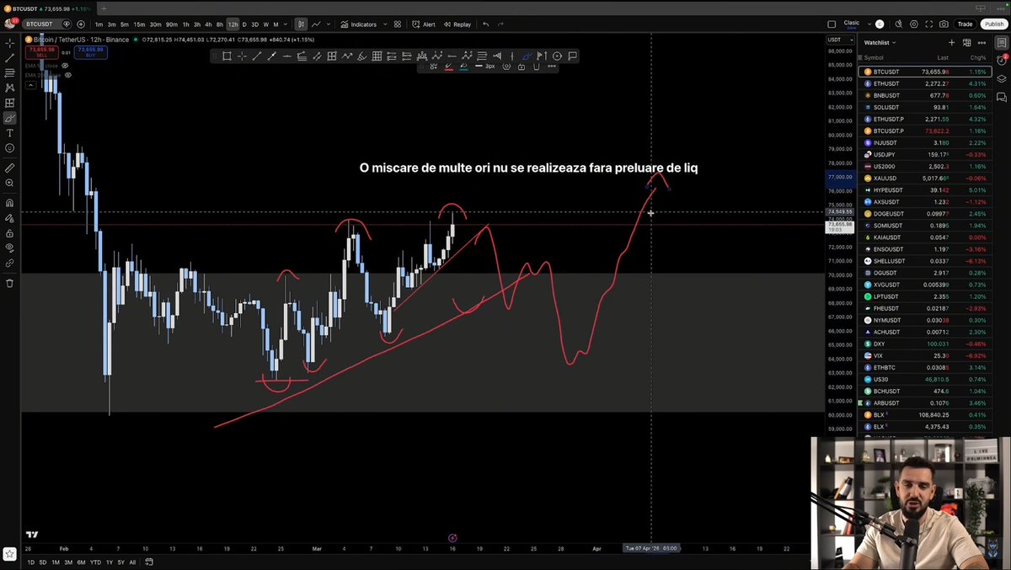The height and width of the screenshot is (570, 1011).
Task: Click the link drawings icon in left sidebar
Action: [x=10, y=264]
